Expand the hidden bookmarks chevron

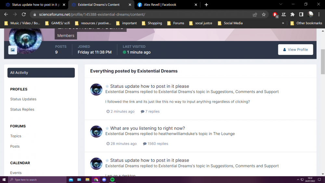[x=283, y=23]
